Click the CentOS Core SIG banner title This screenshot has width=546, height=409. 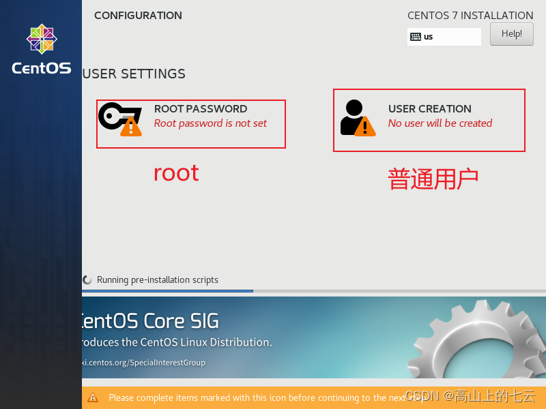pyautogui.click(x=150, y=320)
